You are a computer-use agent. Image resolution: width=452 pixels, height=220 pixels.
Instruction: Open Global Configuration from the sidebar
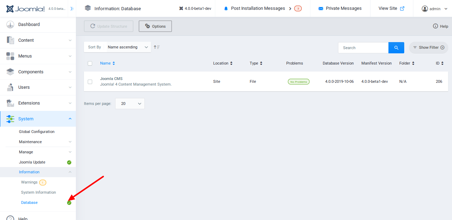[x=37, y=132]
